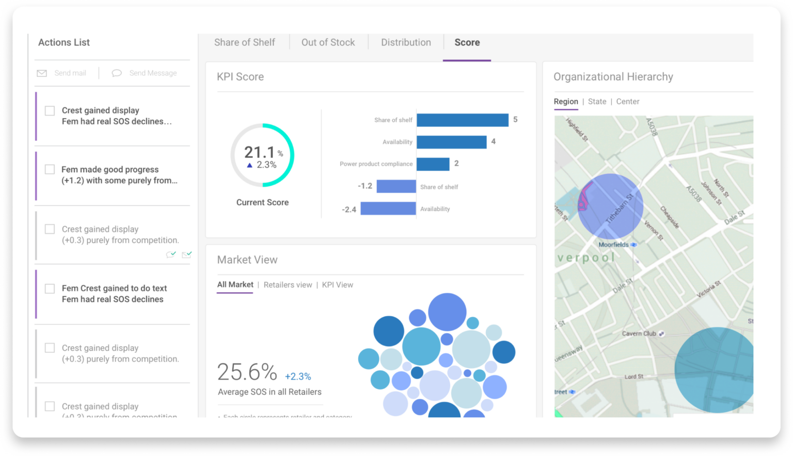Go to the Distribution tab

pyautogui.click(x=406, y=43)
